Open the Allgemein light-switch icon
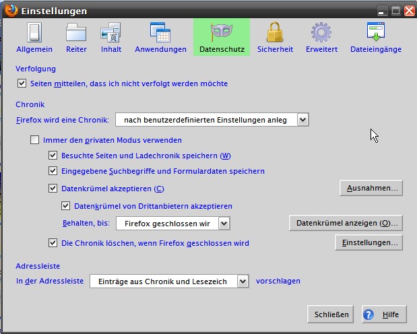 pyautogui.click(x=34, y=32)
